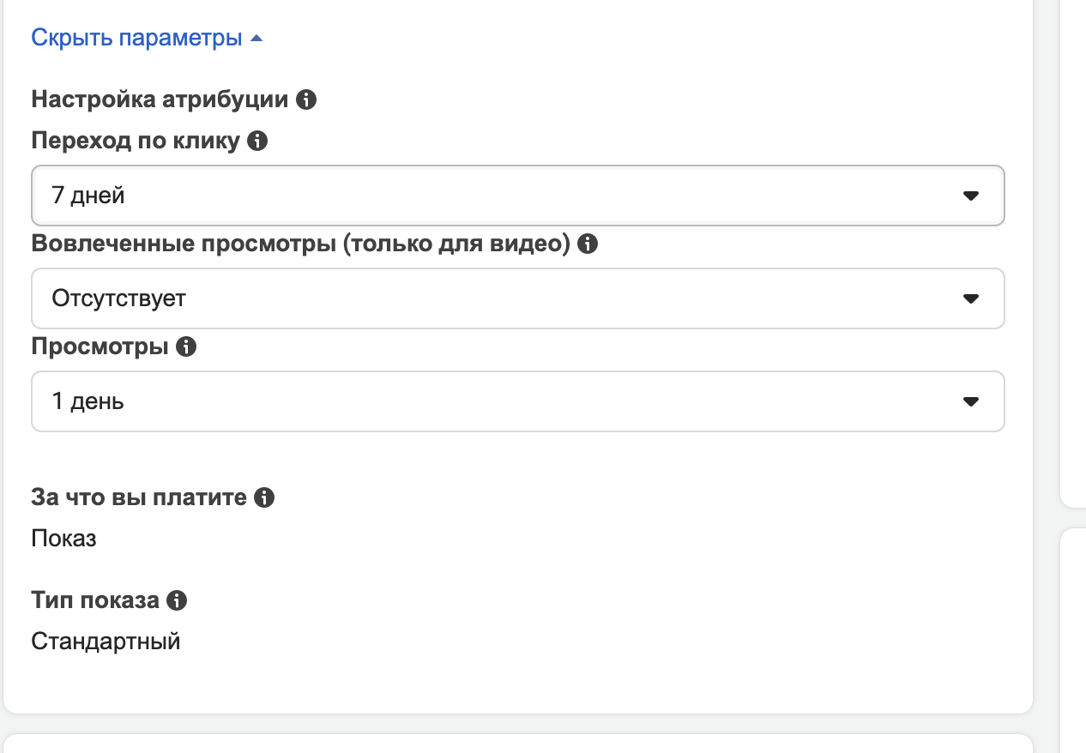
Task: Click the Стандартный delivery type text
Action: pyautogui.click(x=105, y=641)
